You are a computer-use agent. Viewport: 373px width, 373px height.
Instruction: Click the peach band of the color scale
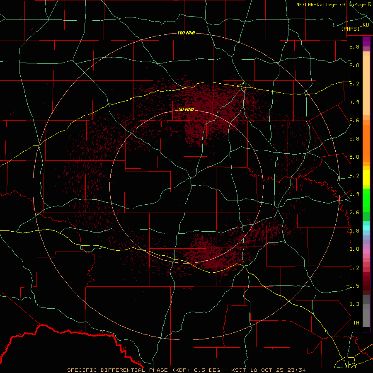pos(366,86)
